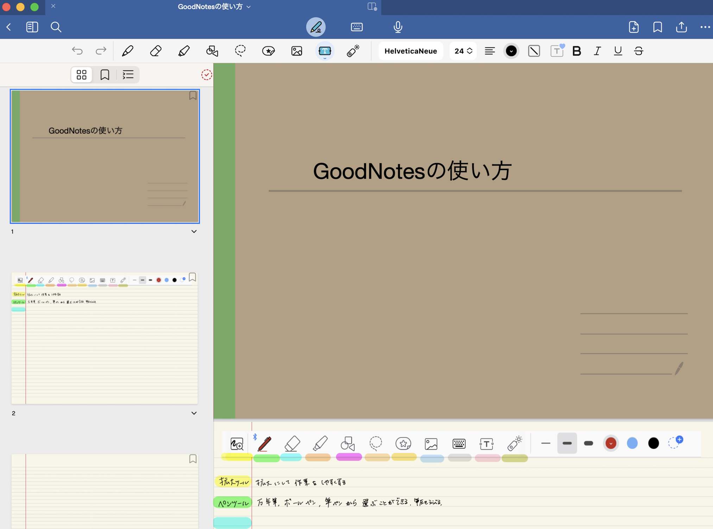Image resolution: width=713 pixels, height=529 pixels.
Task: Toggle bold formatting
Action: click(576, 51)
